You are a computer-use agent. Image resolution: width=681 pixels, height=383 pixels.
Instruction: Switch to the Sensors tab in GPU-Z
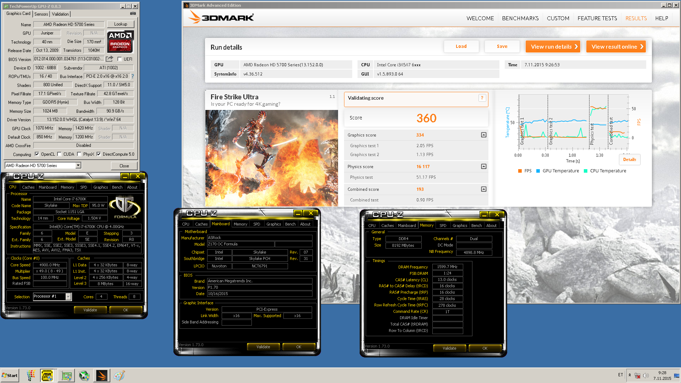pos(41,14)
